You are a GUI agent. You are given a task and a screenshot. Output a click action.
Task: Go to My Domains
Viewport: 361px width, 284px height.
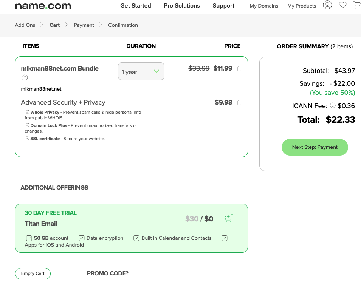tap(264, 6)
